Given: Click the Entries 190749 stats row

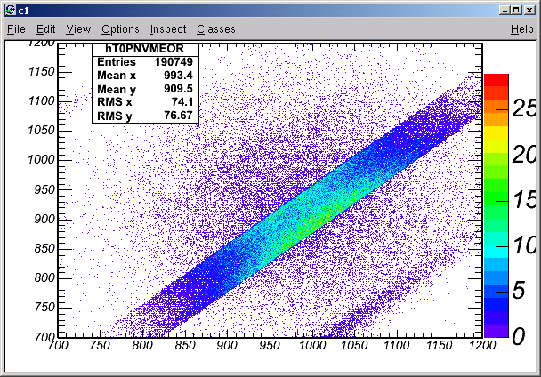Looking at the screenshot, I should (x=145, y=62).
